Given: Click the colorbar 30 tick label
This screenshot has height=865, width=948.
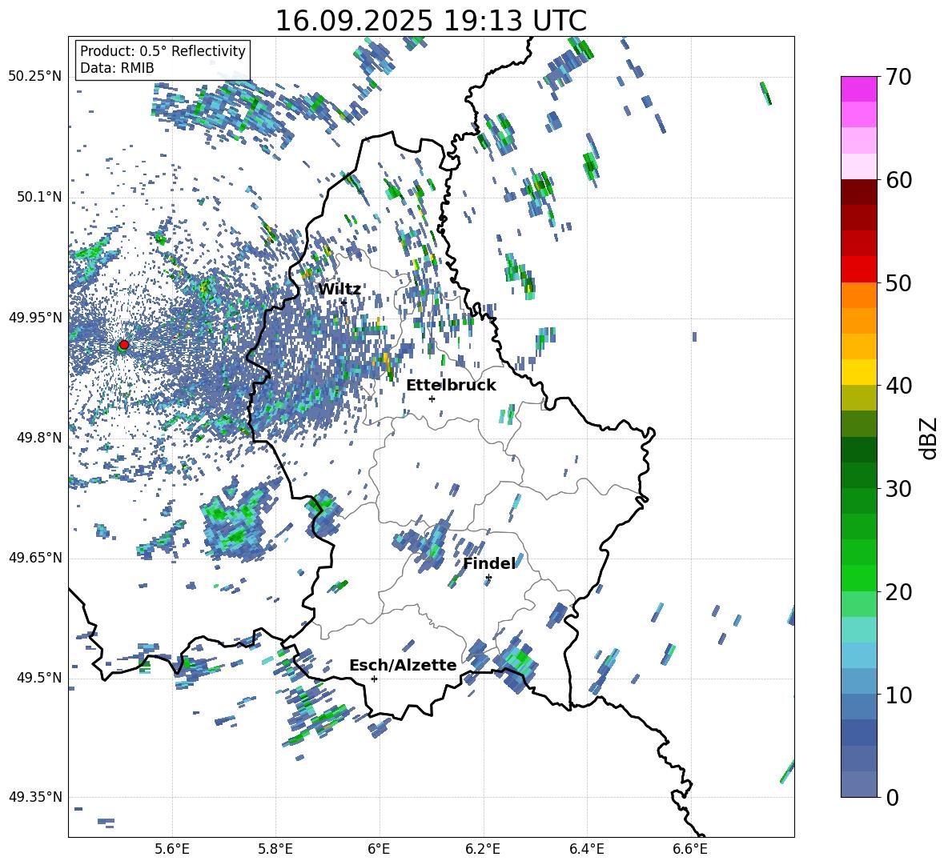Looking at the screenshot, I should coord(899,488).
